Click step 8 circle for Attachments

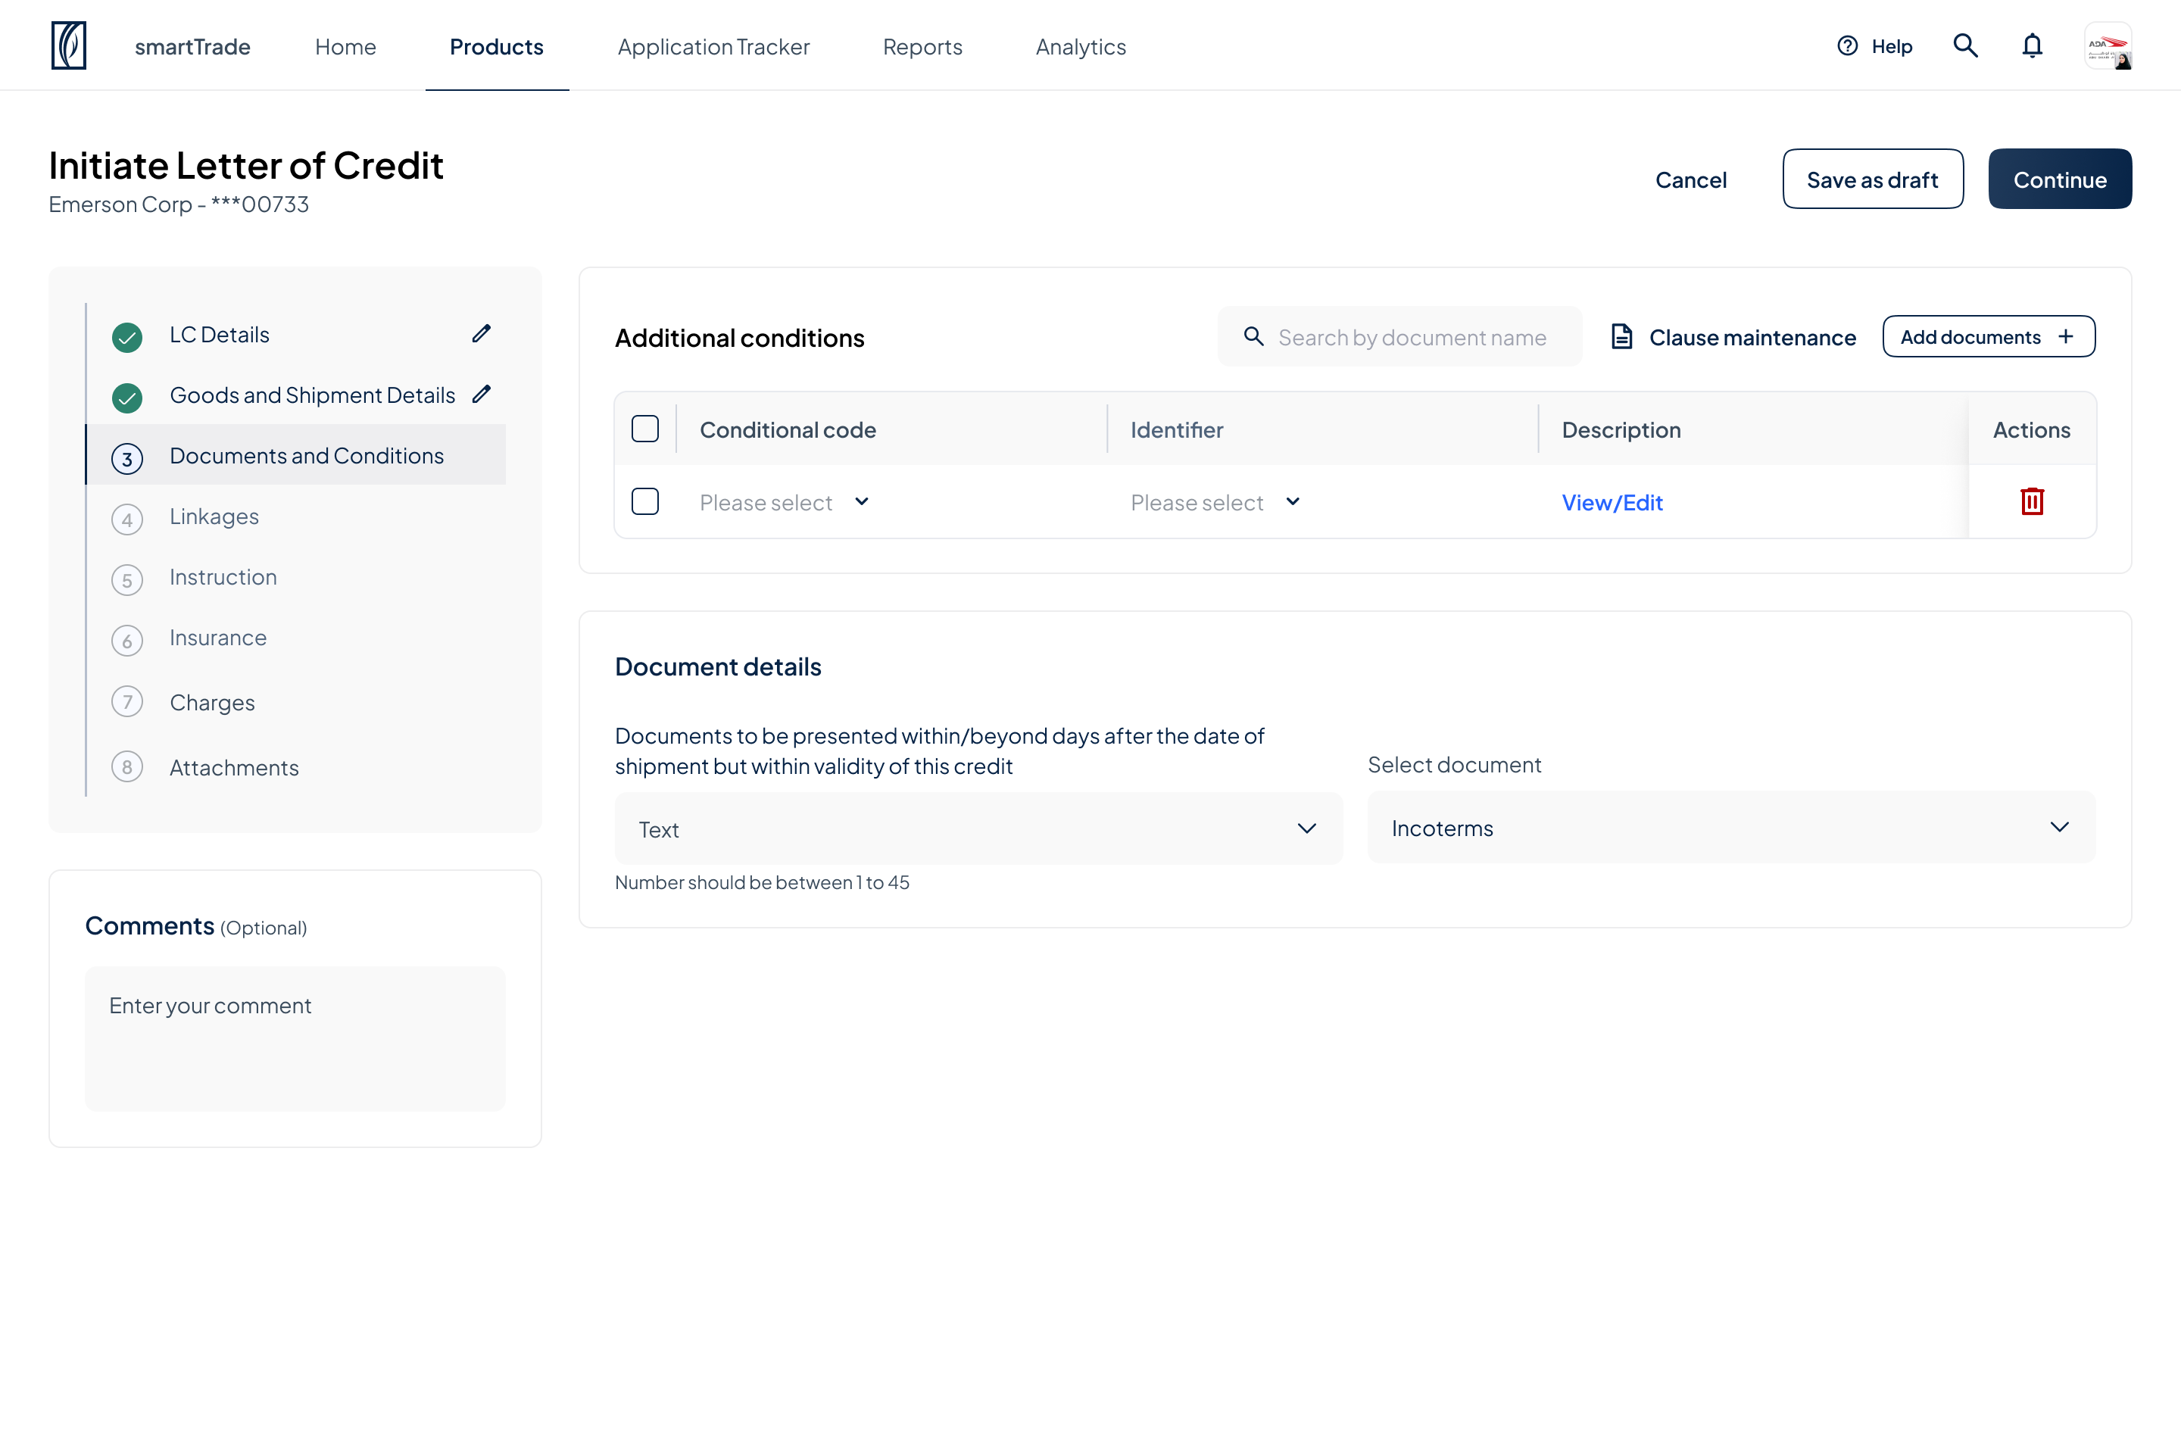coord(127,767)
